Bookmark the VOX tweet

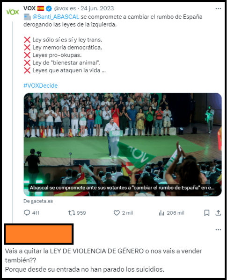[207, 213]
